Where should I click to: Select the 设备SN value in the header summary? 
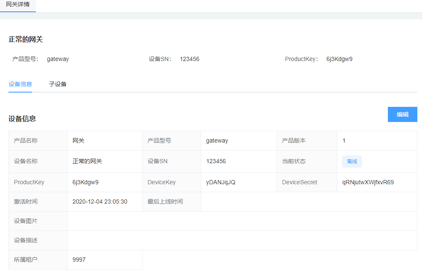tap(189, 59)
